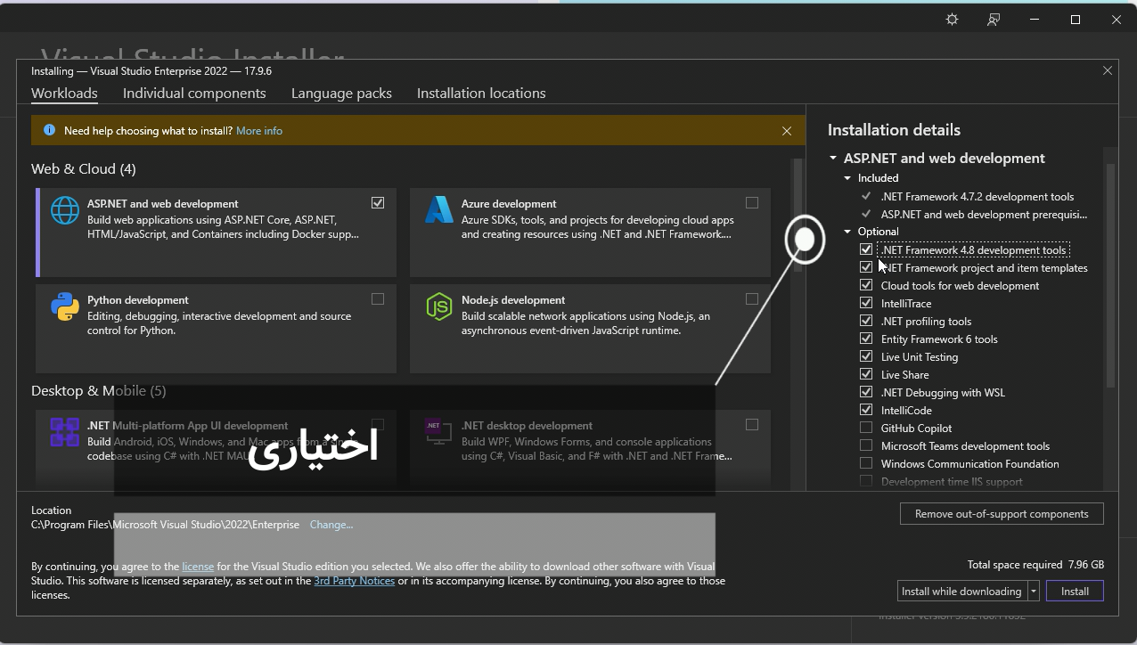Uncheck .NET Framework 4.8 development tools
This screenshot has width=1137, height=645.
tap(866, 249)
